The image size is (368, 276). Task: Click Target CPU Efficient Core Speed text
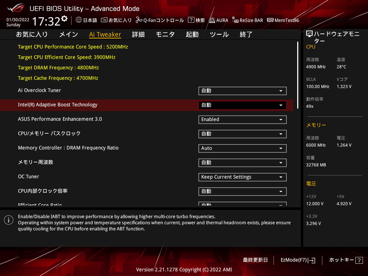pyautogui.click(x=66, y=57)
